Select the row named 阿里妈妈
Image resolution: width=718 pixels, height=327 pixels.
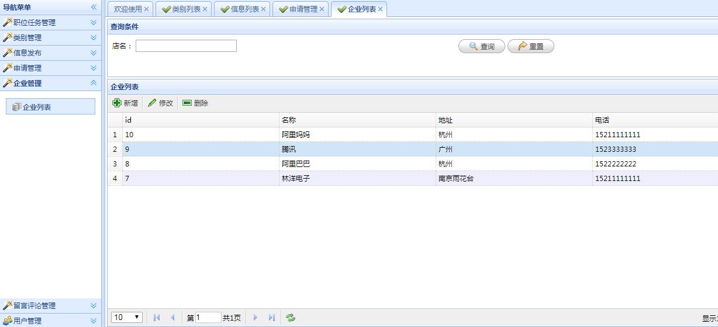point(412,134)
